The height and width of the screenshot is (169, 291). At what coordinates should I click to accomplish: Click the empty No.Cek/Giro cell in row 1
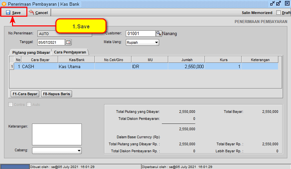coord(113,66)
